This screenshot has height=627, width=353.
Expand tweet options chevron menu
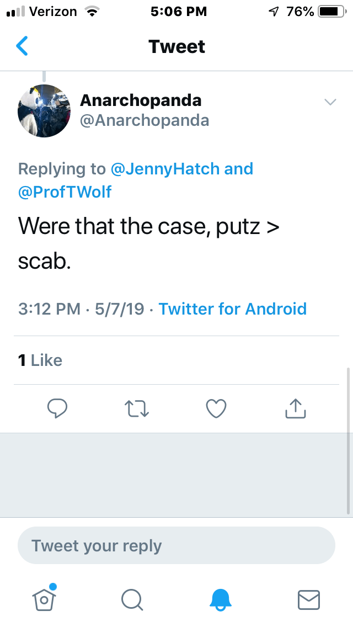coord(330,102)
